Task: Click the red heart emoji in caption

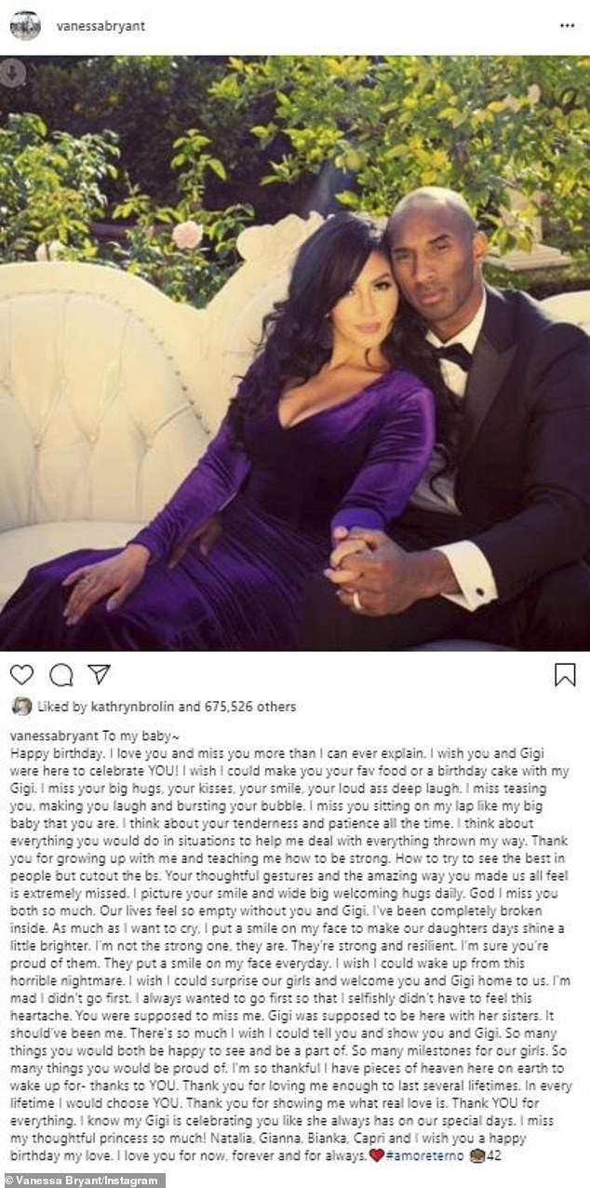Action: pyautogui.click(x=373, y=1155)
